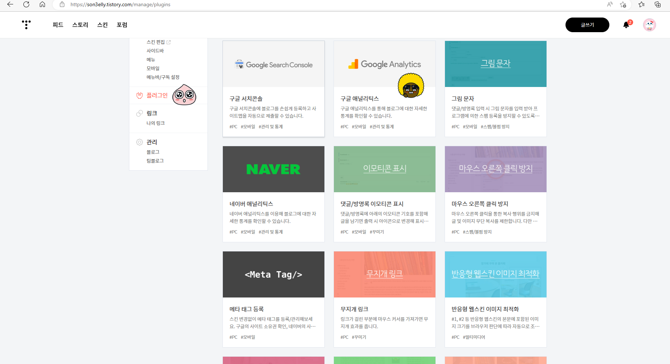Select 관리 section heading
This screenshot has height=364, width=670.
coord(152,142)
